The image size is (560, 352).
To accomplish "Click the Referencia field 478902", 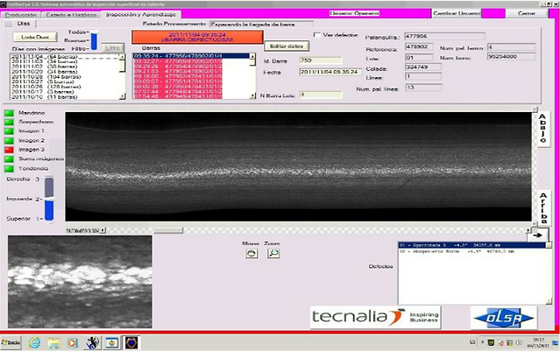I will click(419, 46).
